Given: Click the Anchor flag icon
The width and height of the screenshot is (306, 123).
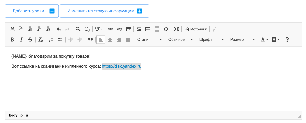Looking at the screenshot, I should point(128,29).
